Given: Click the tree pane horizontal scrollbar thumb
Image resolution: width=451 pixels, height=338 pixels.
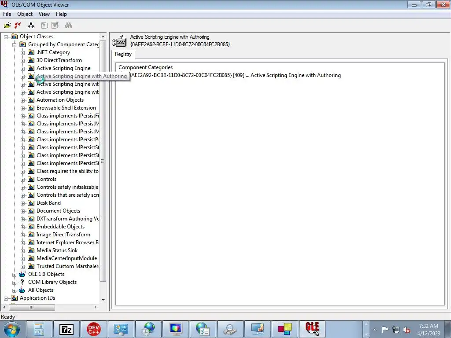Looking at the screenshot, I should pos(32,307).
